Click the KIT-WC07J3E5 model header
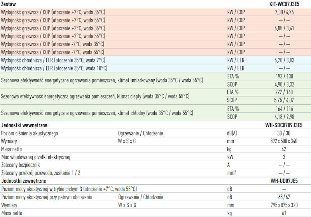 pyautogui.click(x=284, y=4)
